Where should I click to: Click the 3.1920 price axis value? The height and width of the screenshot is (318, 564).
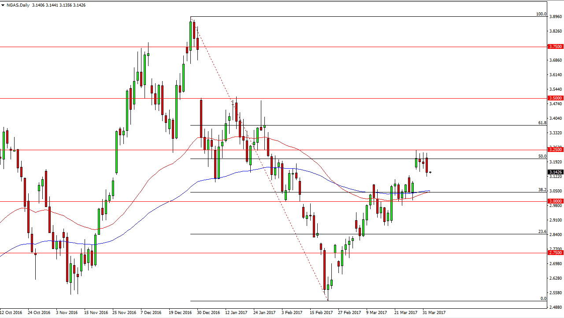(x=555, y=162)
